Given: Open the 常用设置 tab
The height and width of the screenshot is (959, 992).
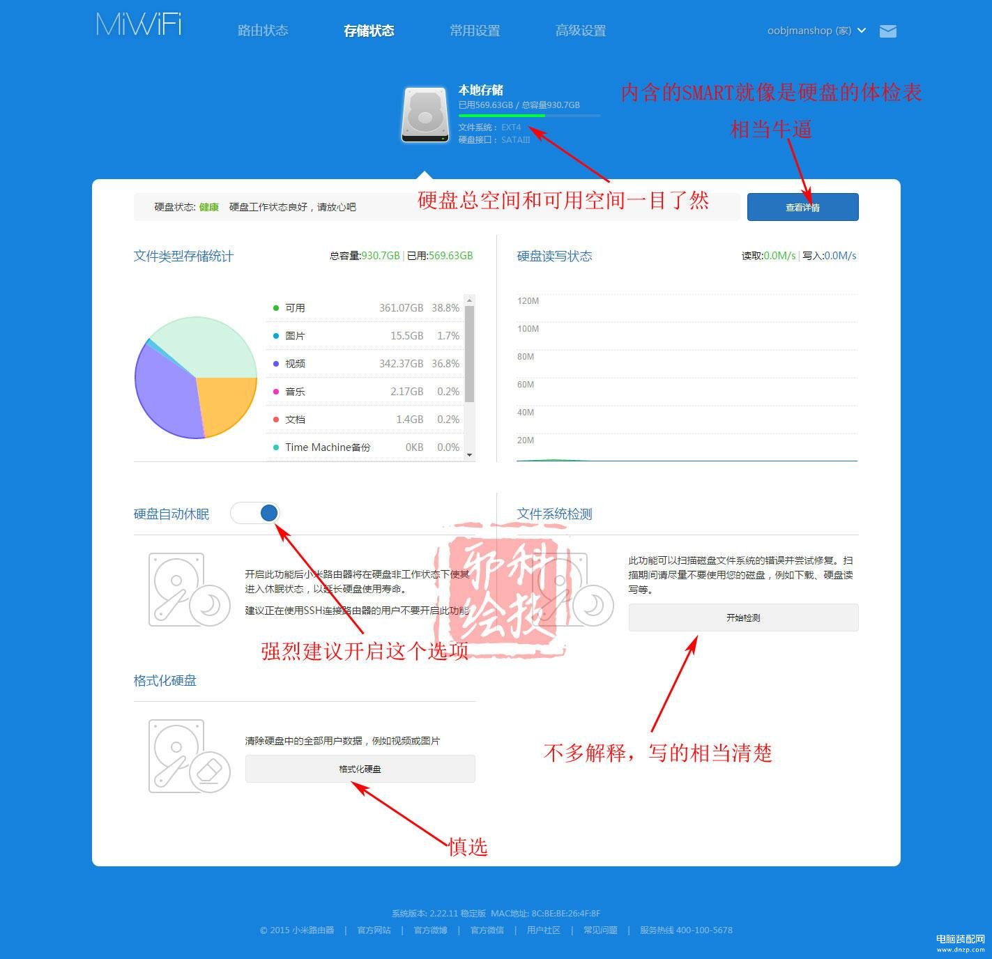Looking at the screenshot, I should coord(475,31).
